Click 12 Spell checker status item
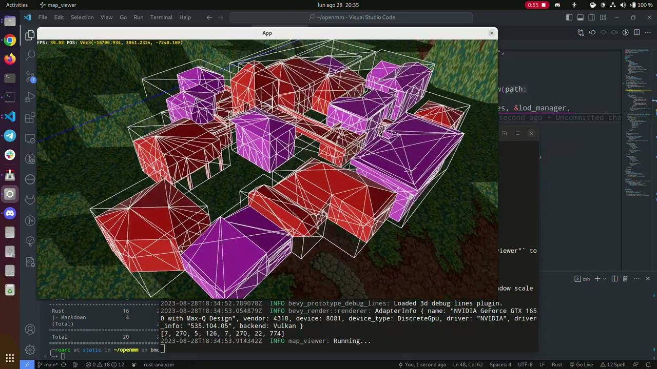 tap(612, 364)
